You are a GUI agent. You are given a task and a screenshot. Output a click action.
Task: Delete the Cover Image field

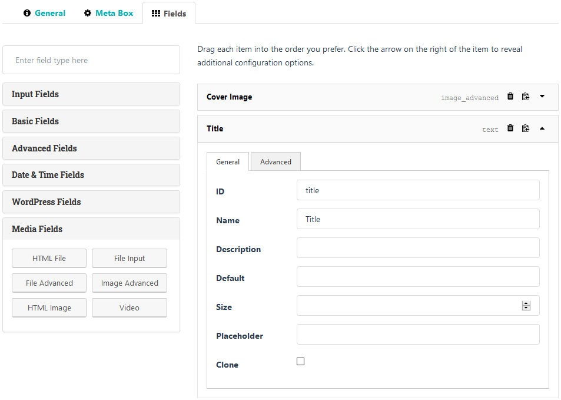(510, 97)
